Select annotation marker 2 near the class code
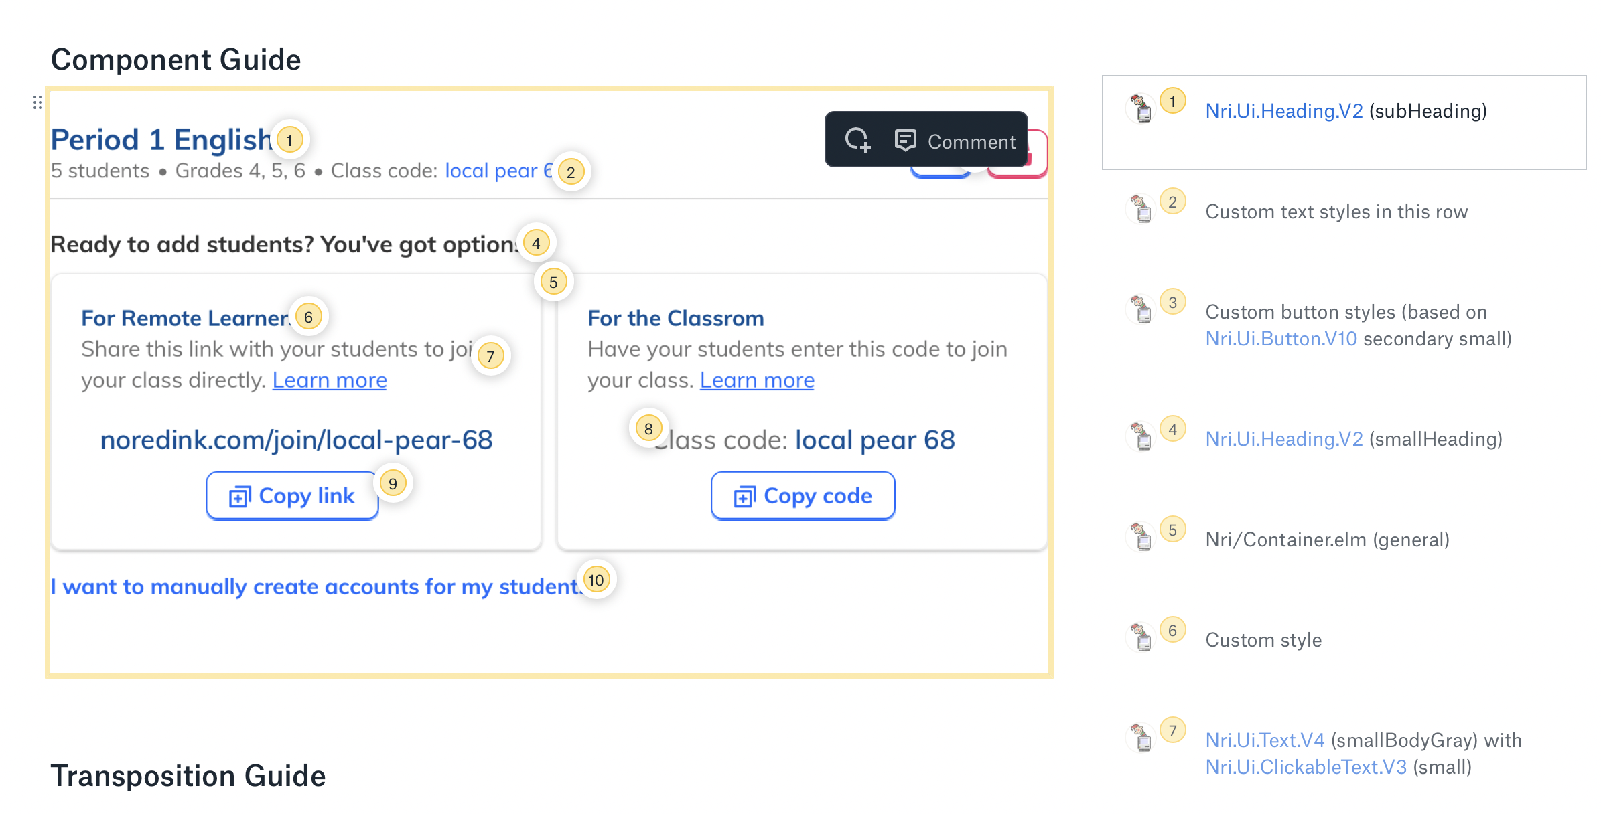The width and height of the screenshot is (1601, 814). 571,172
